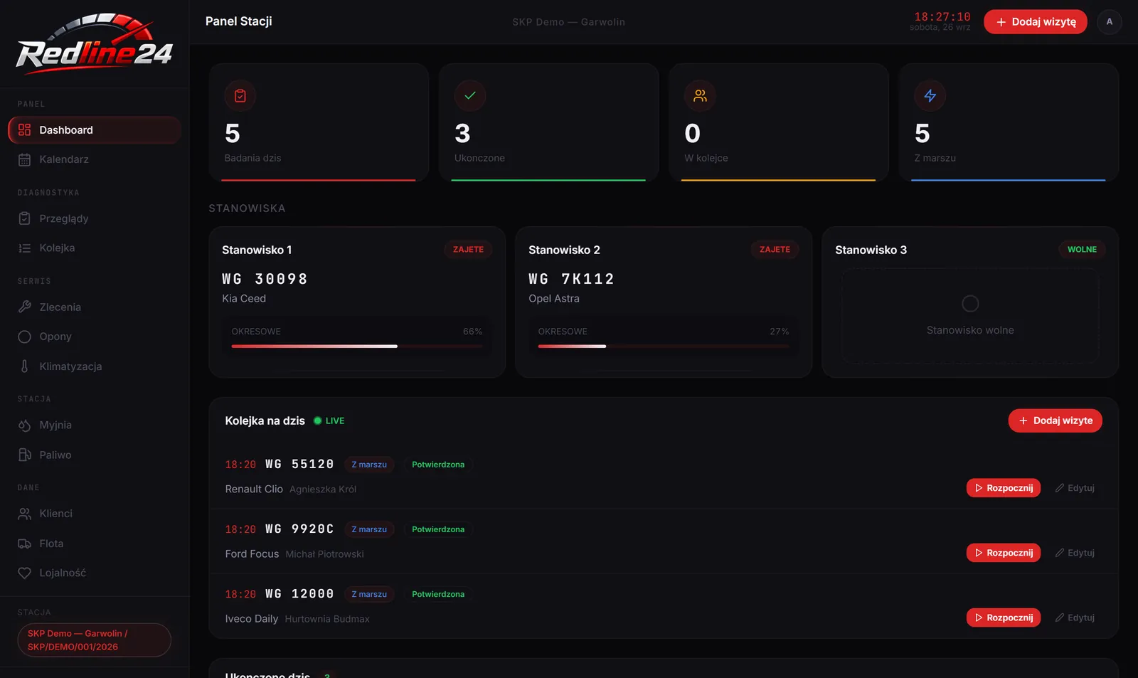Edit the Renault Clio visit
1138x678 pixels.
point(1075,488)
